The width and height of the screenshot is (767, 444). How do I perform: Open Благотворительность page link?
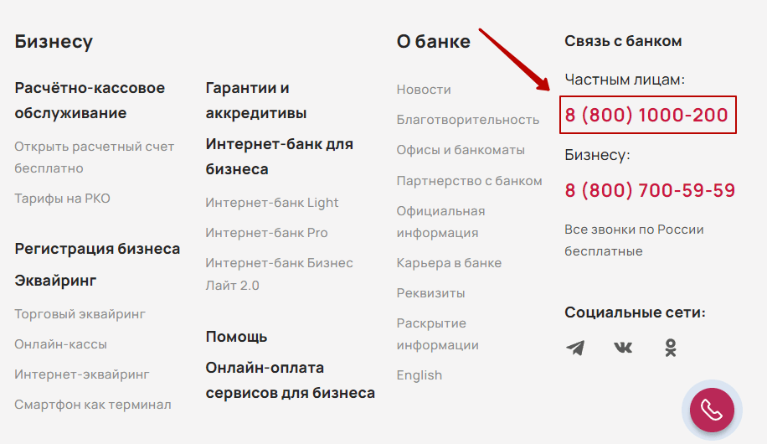(467, 120)
